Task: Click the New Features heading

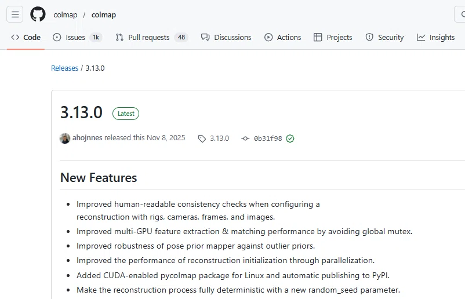Action: pos(99,177)
